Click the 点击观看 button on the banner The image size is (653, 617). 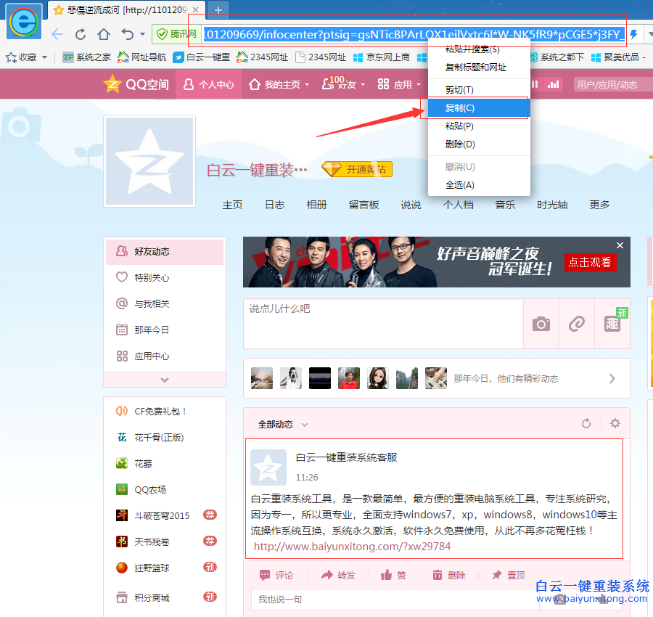590,263
